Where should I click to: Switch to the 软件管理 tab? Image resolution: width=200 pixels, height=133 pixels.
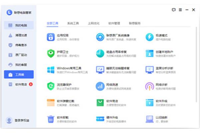(114, 23)
